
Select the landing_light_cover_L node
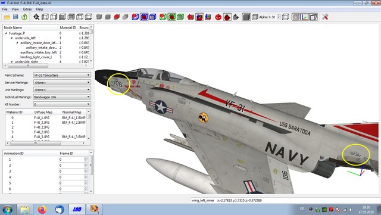36,57
